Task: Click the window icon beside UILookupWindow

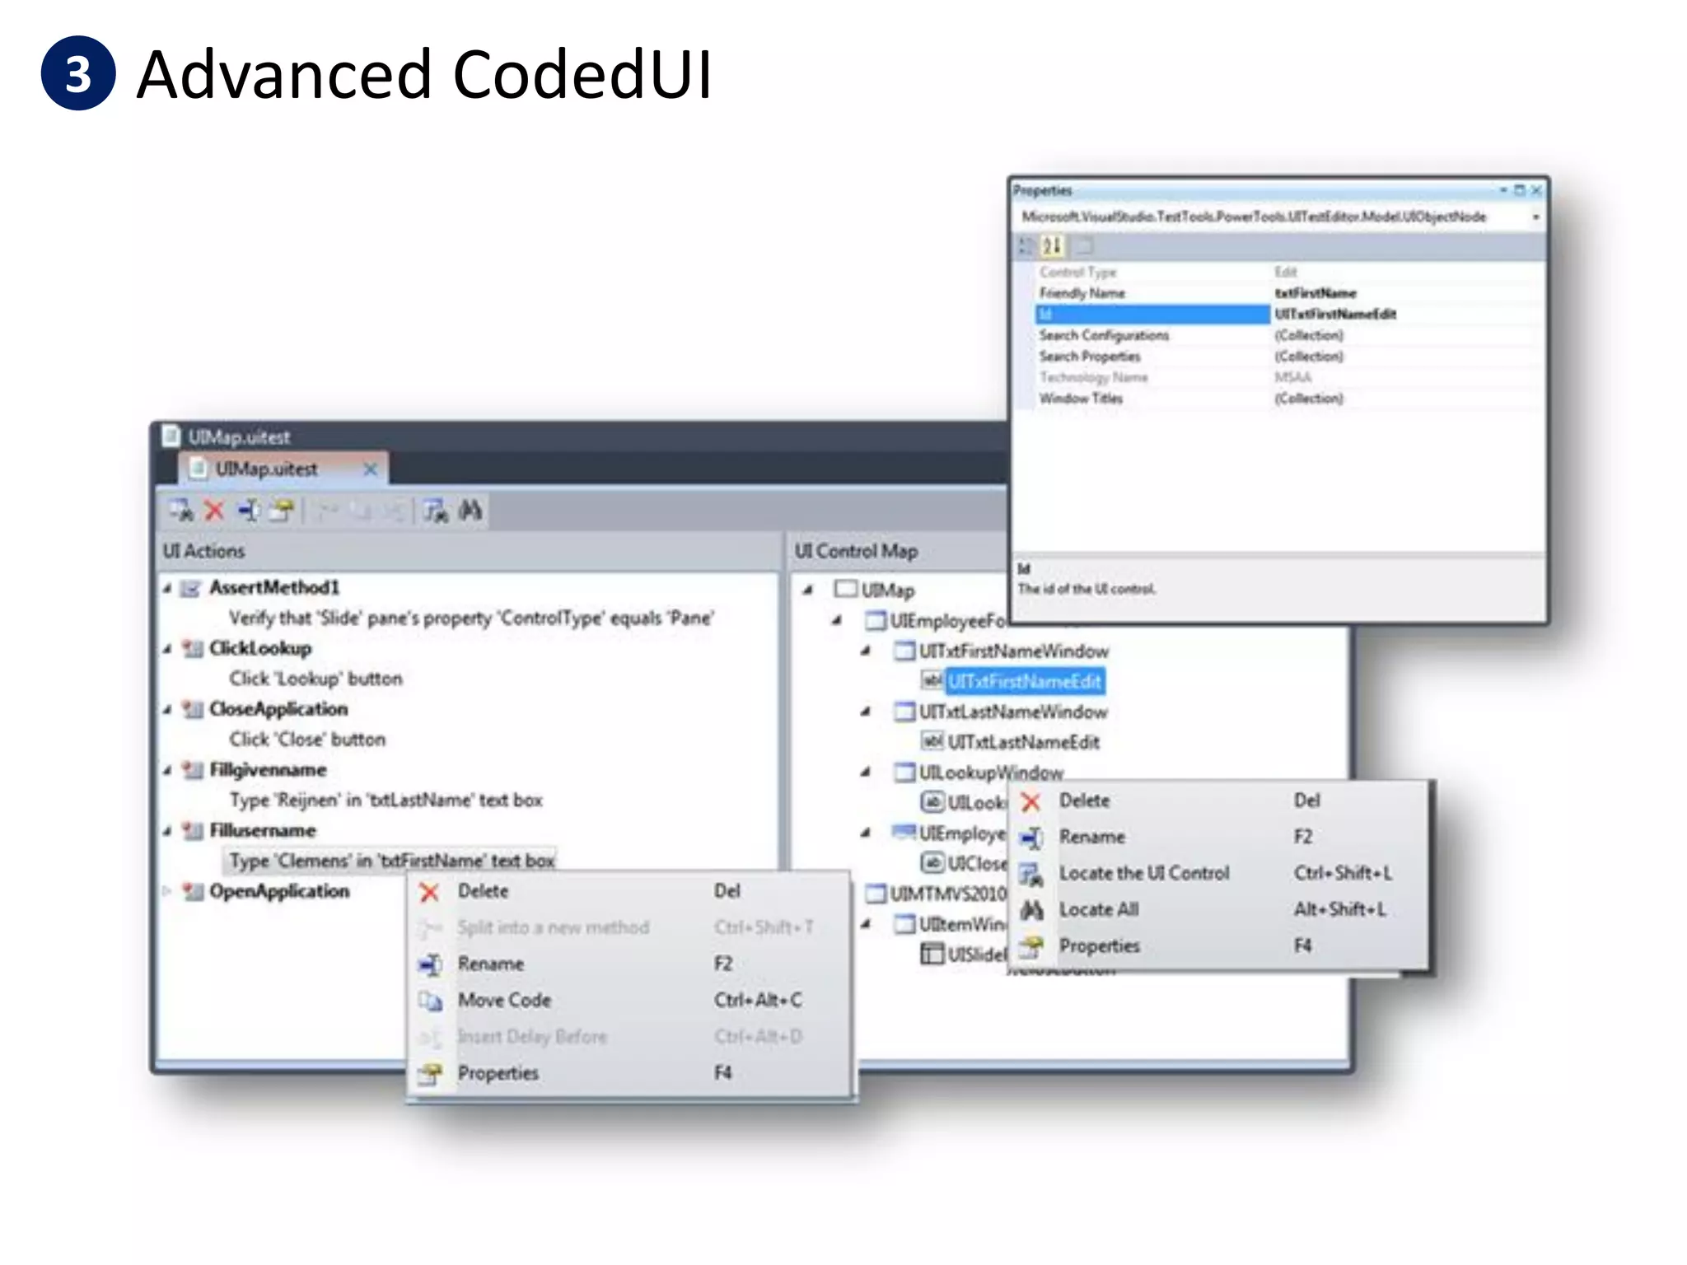Action: tap(904, 773)
